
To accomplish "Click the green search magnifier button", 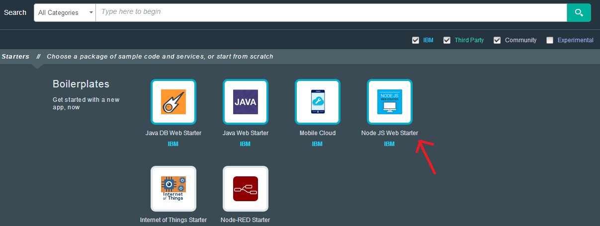I will point(579,12).
